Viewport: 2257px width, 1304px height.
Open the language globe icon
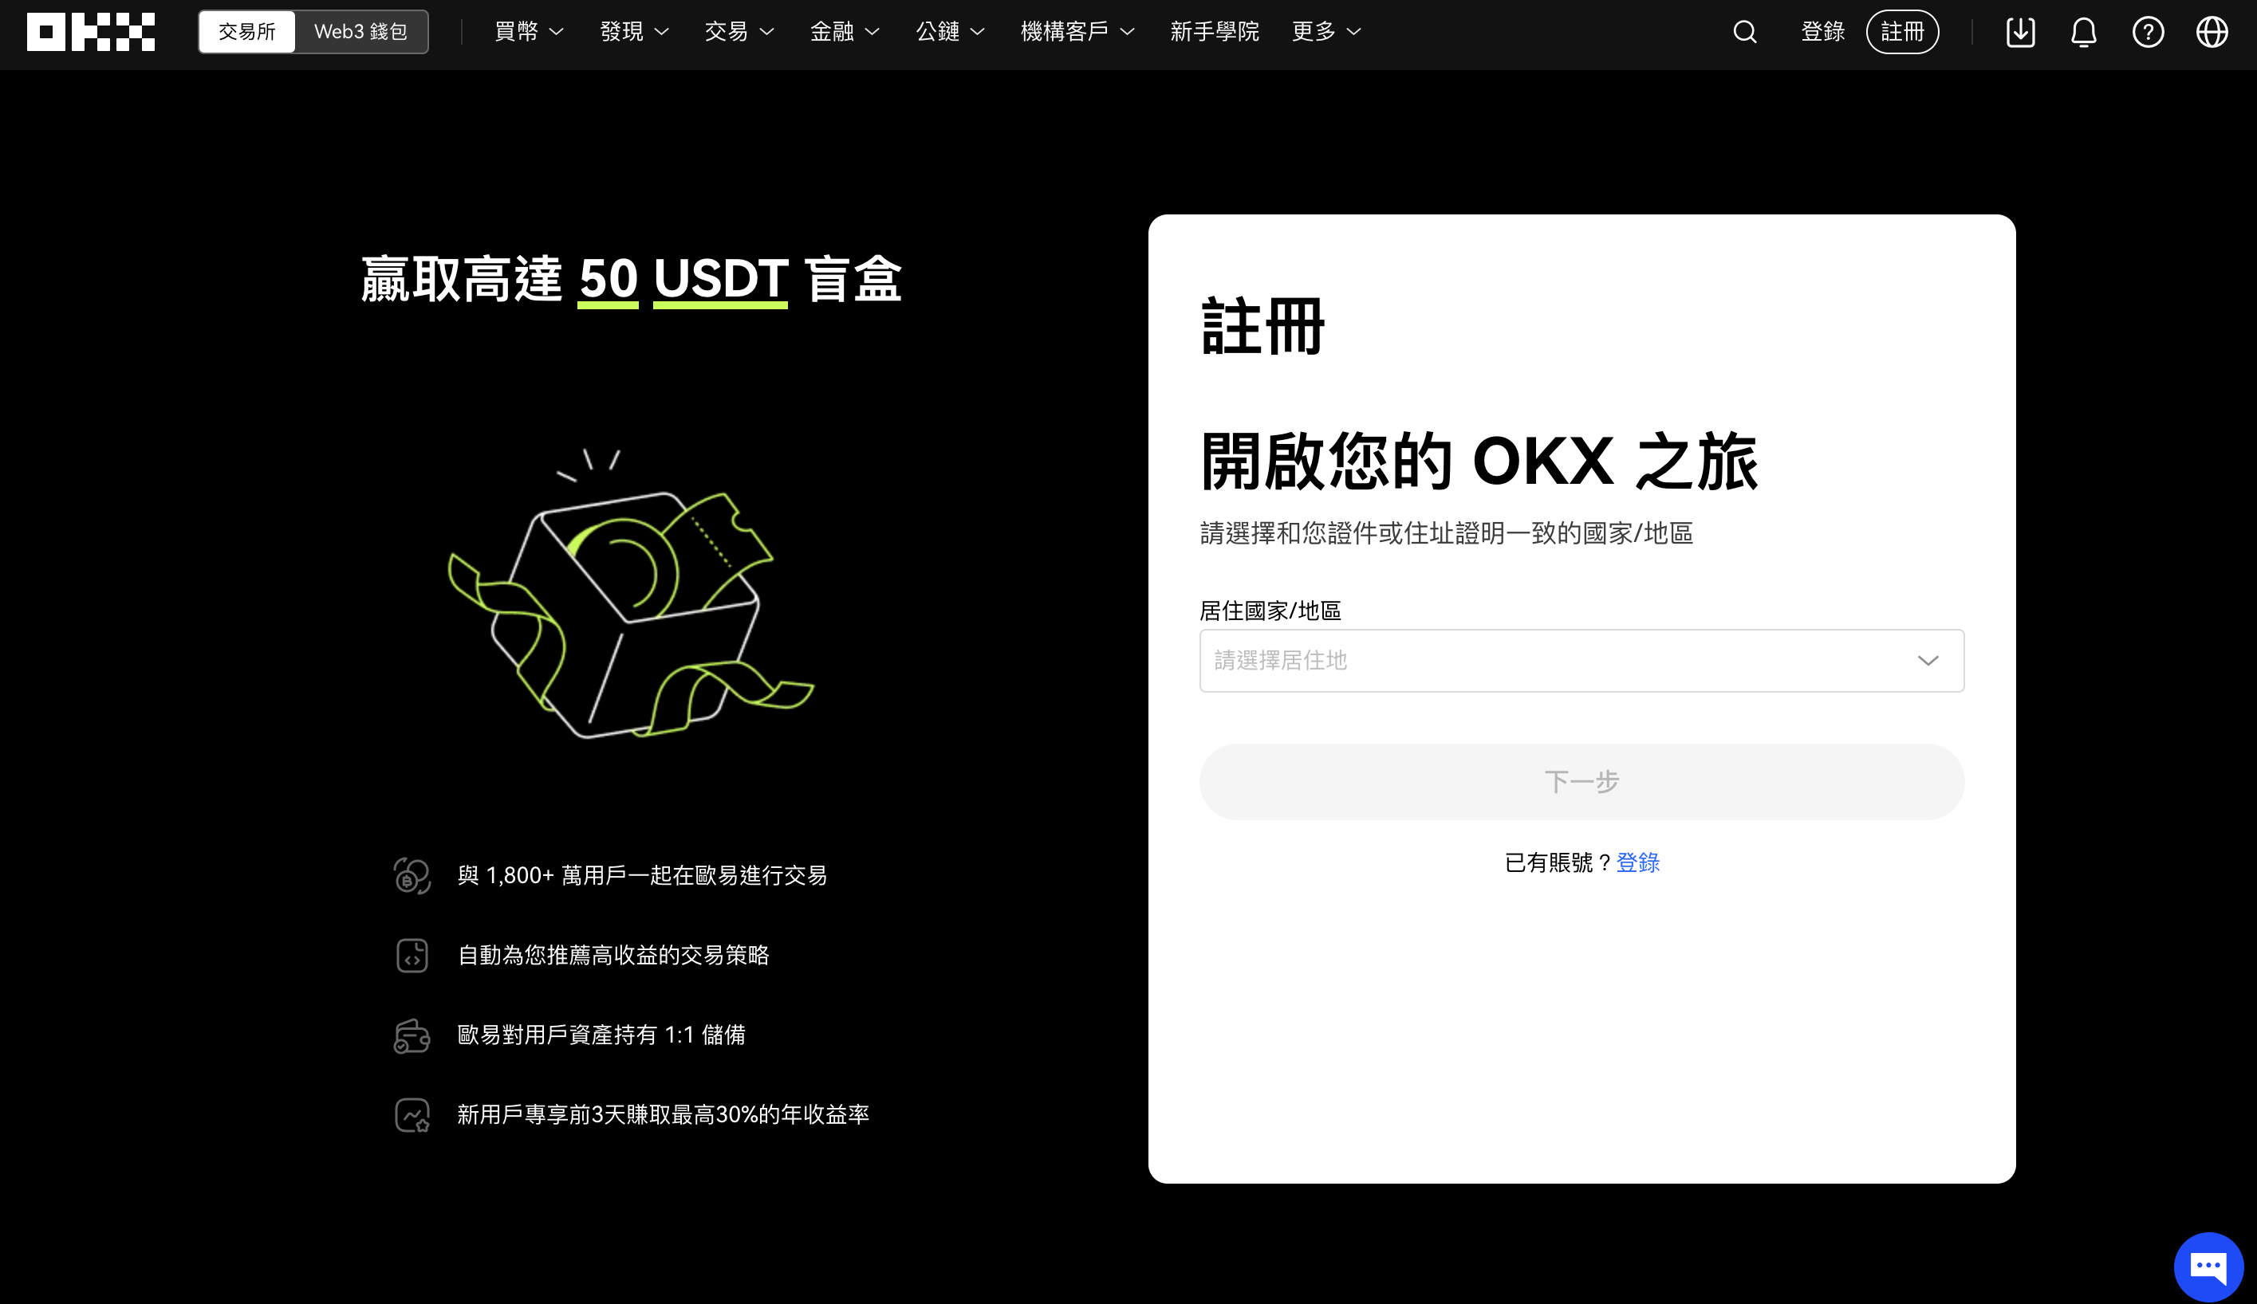click(x=2212, y=32)
